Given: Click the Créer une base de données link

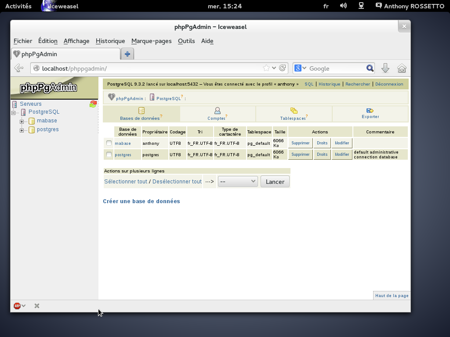Looking at the screenshot, I should pyautogui.click(x=142, y=201).
